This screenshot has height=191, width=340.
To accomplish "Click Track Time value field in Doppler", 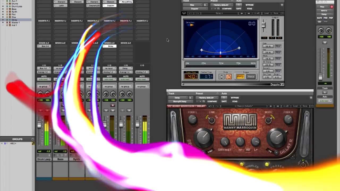I will [191, 77].
